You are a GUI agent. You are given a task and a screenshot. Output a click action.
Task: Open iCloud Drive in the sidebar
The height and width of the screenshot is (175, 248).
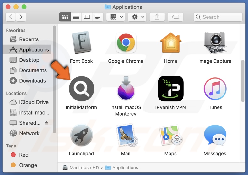click(x=27, y=102)
